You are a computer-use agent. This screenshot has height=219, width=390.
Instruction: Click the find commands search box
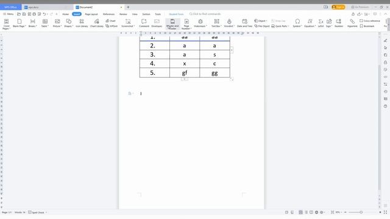tap(205, 14)
